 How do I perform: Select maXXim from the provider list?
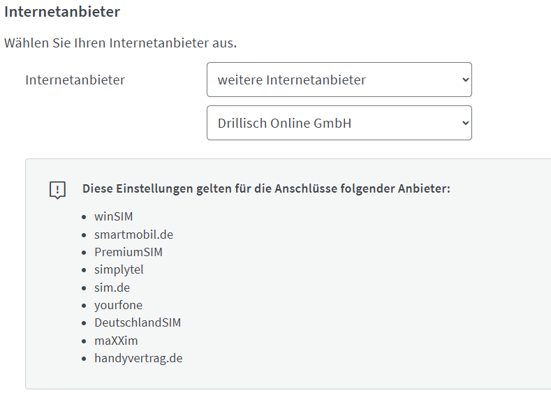pos(116,341)
